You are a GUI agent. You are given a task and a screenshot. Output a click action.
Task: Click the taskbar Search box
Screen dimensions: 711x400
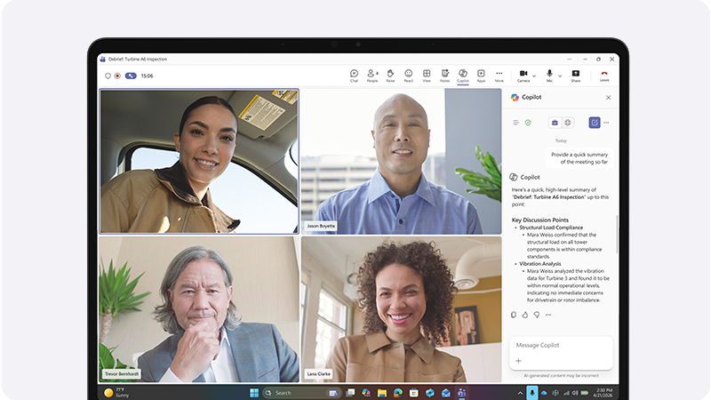click(300, 393)
